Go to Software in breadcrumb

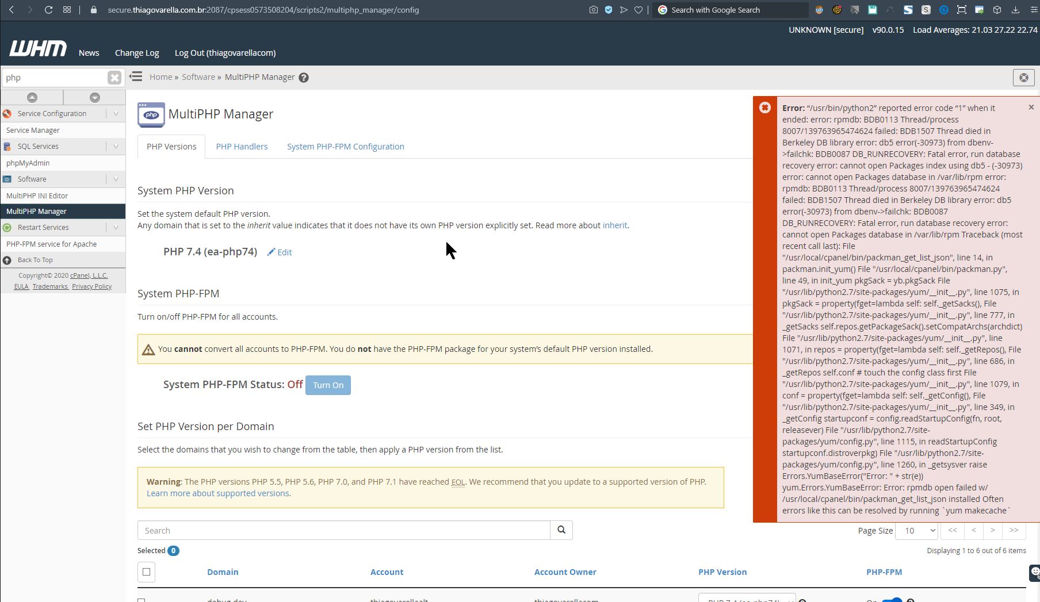coord(198,77)
